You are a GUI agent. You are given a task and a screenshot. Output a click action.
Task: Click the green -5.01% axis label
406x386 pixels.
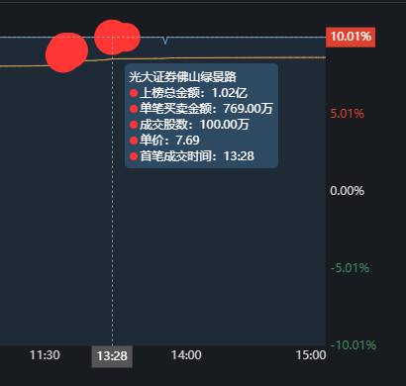pos(350,268)
